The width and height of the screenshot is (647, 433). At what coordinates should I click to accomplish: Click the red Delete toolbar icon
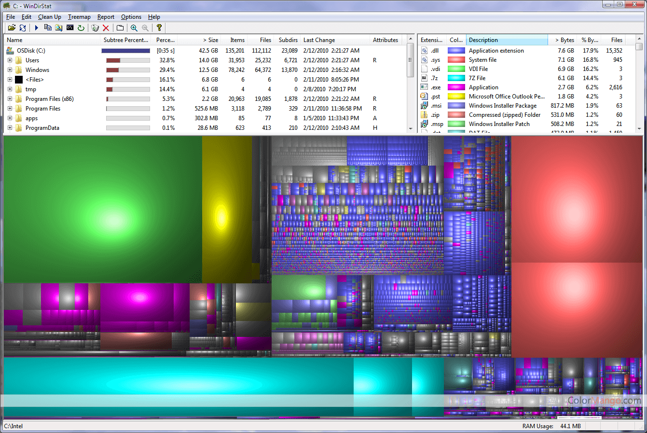point(106,28)
